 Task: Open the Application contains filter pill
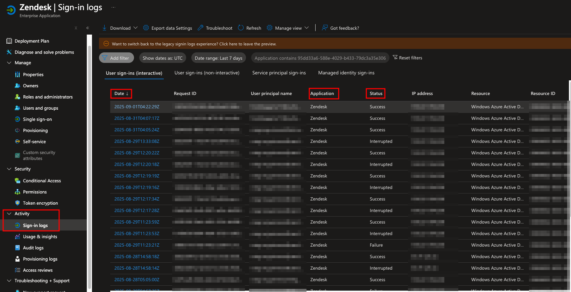click(x=320, y=58)
